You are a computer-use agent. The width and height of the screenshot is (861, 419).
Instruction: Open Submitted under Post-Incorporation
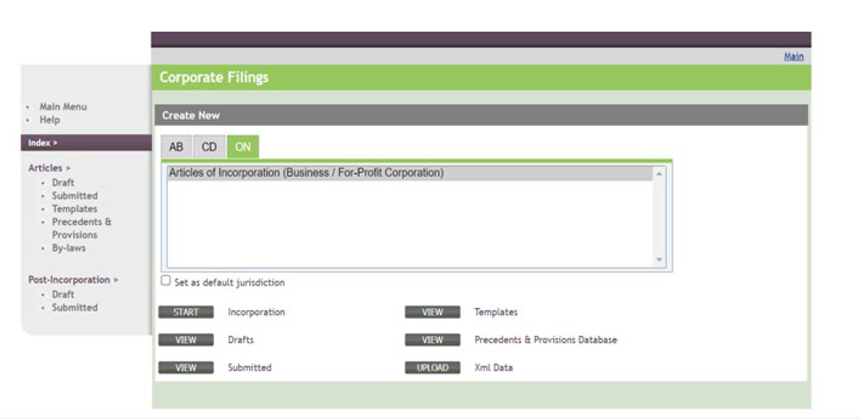74,307
